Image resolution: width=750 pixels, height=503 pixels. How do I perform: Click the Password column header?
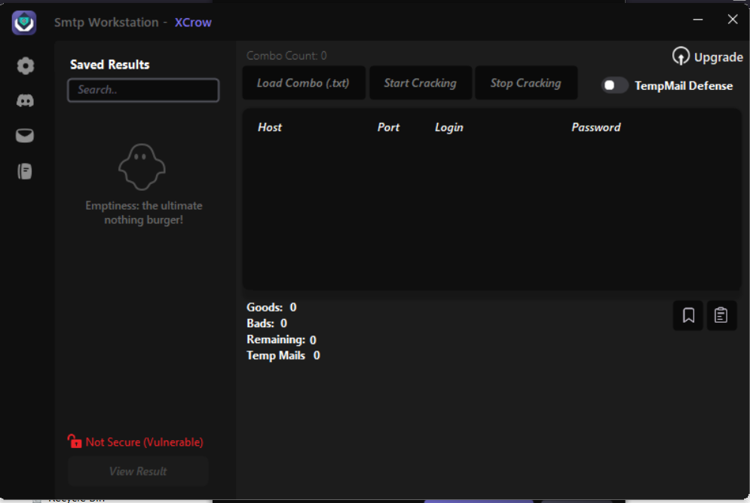click(596, 127)
